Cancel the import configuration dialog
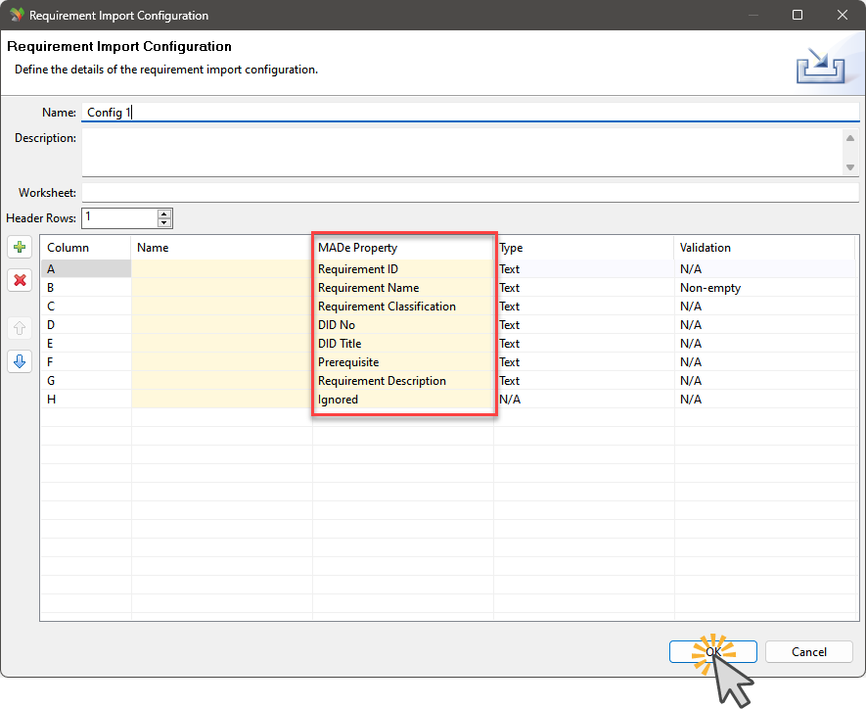 point(808,651)
